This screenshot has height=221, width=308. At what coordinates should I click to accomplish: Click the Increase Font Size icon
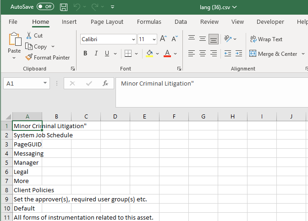(x=163, y=39)
